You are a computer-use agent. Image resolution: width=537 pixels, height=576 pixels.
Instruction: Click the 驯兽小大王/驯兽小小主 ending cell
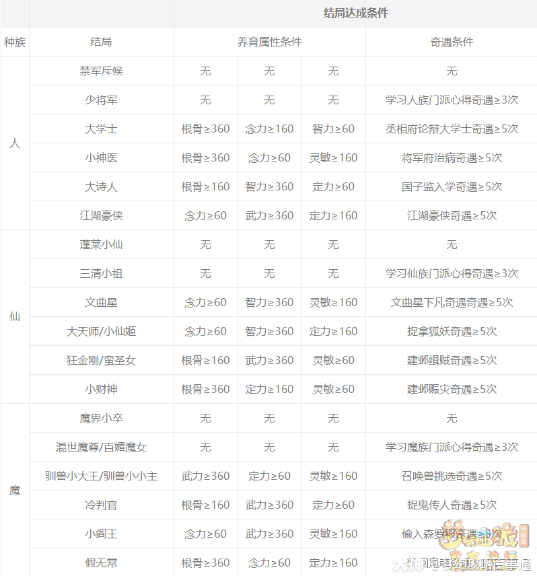click(x=101, y=476)
